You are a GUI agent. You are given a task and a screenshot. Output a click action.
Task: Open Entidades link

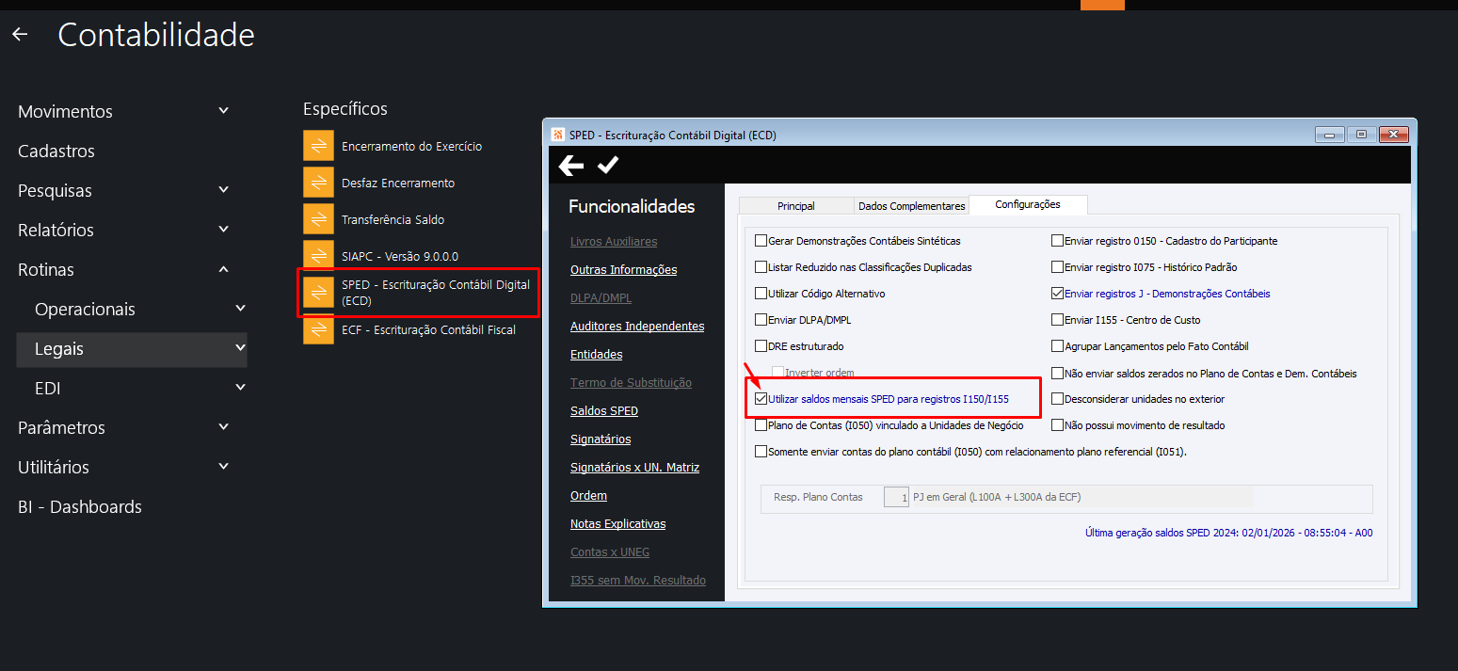pyautogui.click(x=596, y=355)
